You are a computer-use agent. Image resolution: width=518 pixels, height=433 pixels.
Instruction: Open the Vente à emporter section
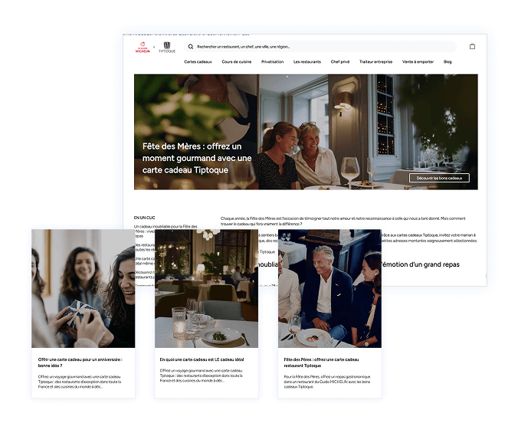pyautogui.click(x=418, y=62)
